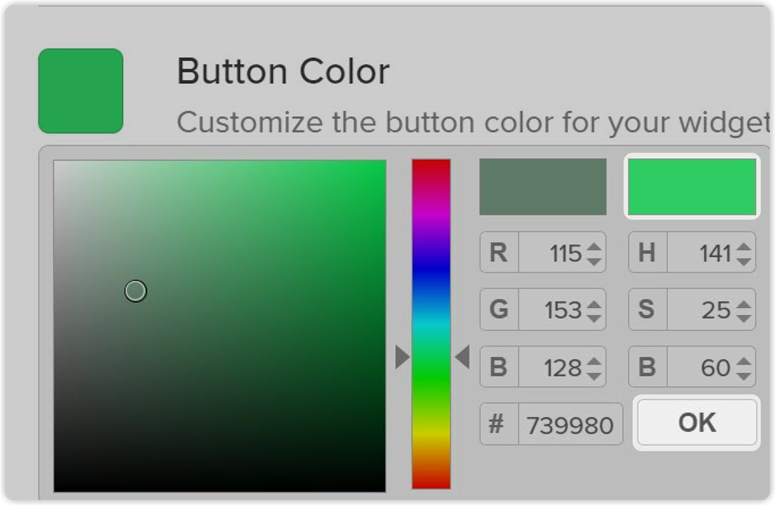Click the left hue slider arrow marker

(403, 357)
